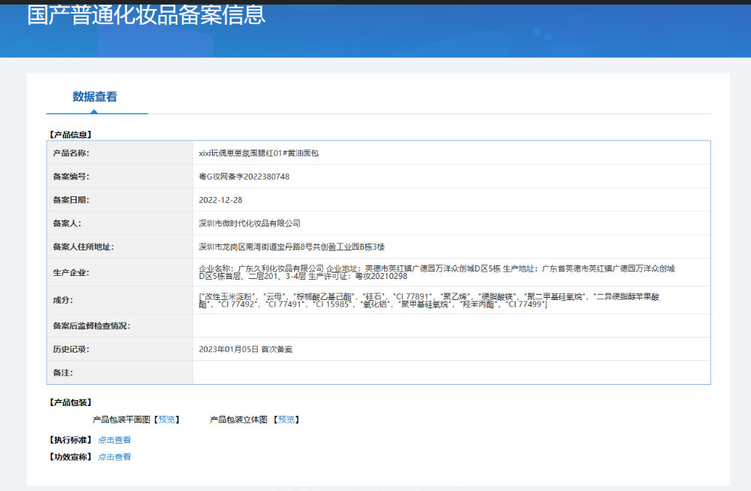Image resolution: width=751 pixels, height=491 pixels.
Task: Select the 备案人住所地址 address value
Action: pos(292,247)
